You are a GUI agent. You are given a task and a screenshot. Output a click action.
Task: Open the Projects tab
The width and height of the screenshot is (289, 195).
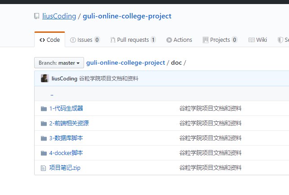(x=220, y=40)
